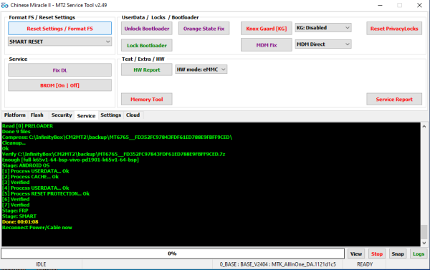This screenshot has width=430, height=270.
Task: Click the red Stop button
Action: click(x=377, y=254)
